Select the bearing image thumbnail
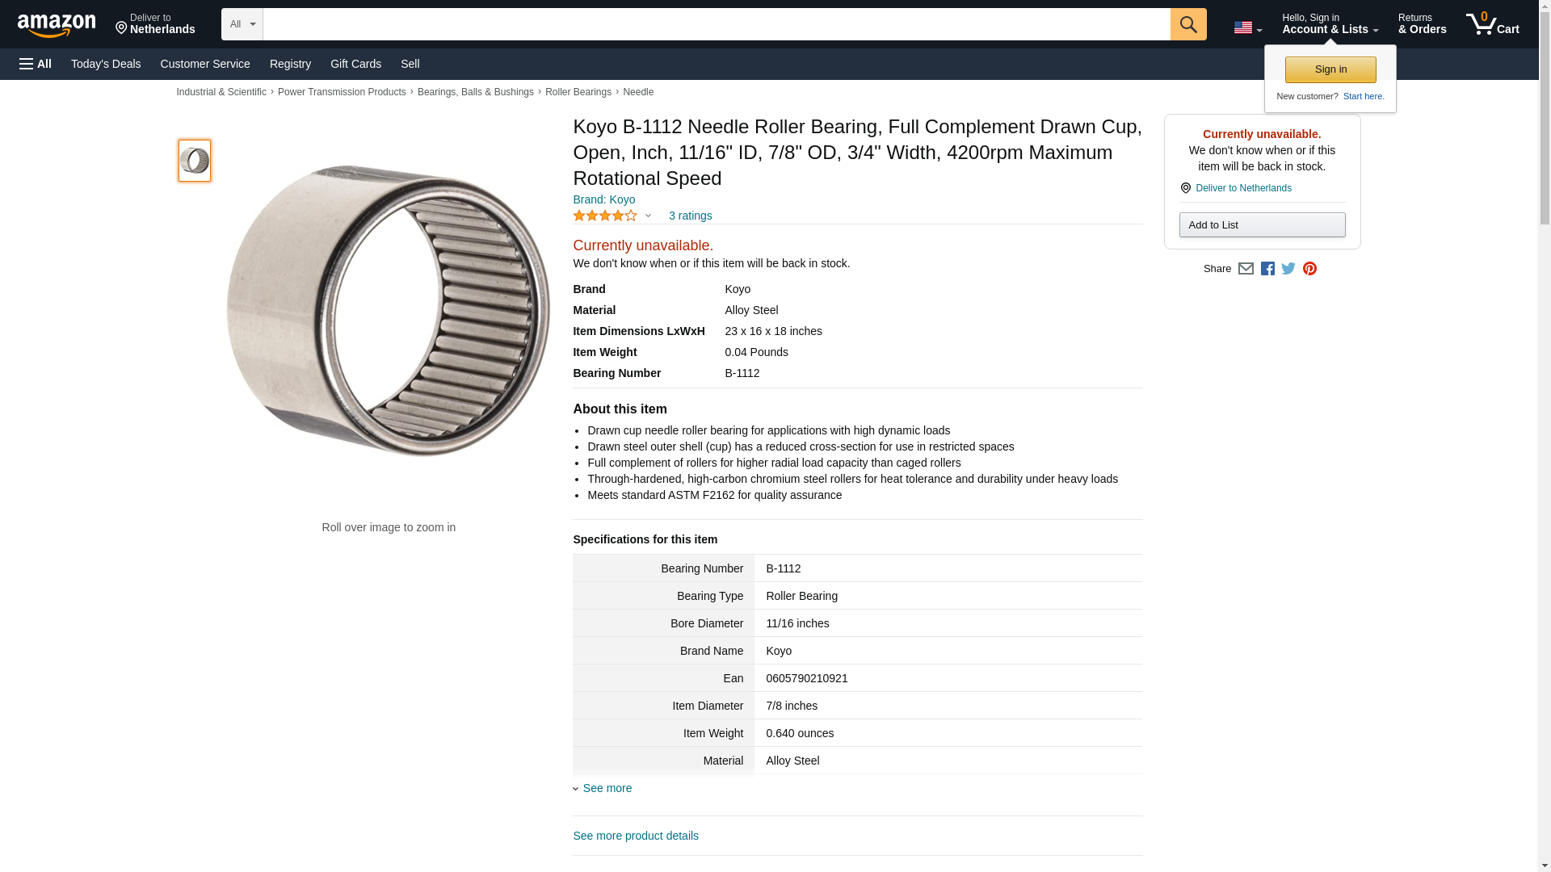The width and height of the screenshot is (1551, 872). click(x=195, y=161)
